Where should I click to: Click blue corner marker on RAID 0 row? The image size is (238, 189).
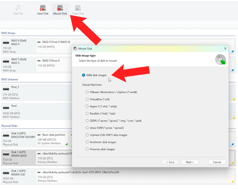coord(232,51)
